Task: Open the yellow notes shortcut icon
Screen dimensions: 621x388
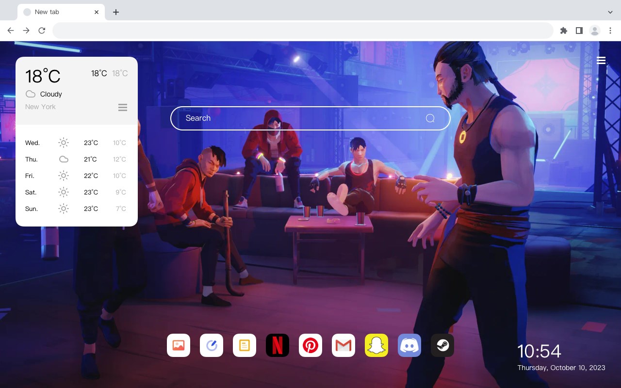Action: click(x=245, y=345)
